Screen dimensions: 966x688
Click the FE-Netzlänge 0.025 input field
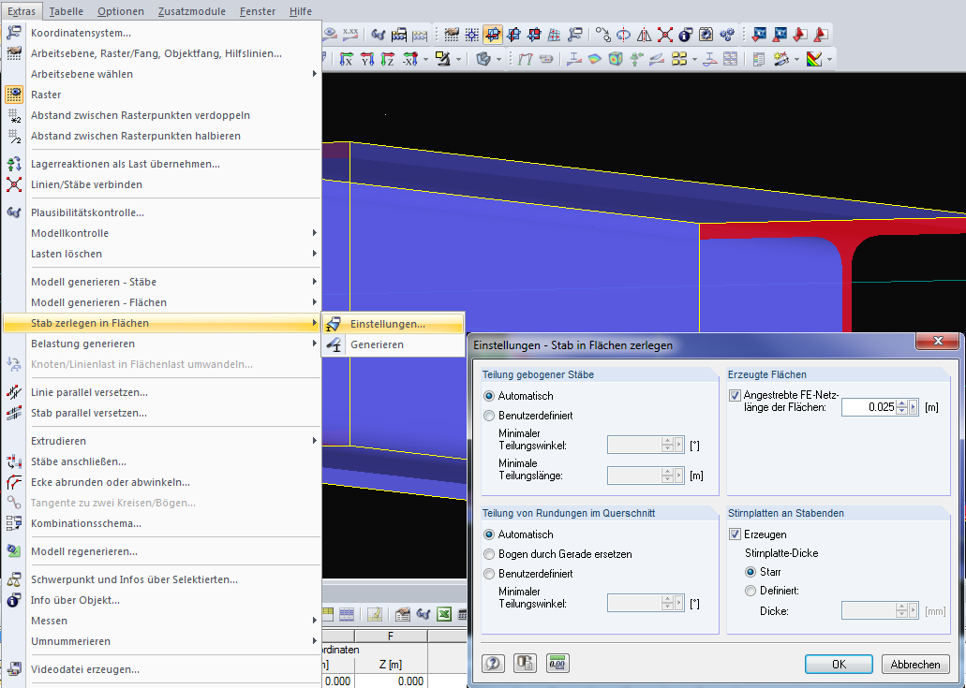869,407
